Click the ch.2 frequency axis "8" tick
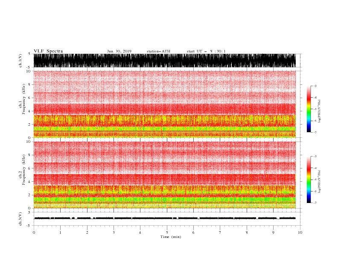The height and width of the screenshot is (261, 338). 30,155
